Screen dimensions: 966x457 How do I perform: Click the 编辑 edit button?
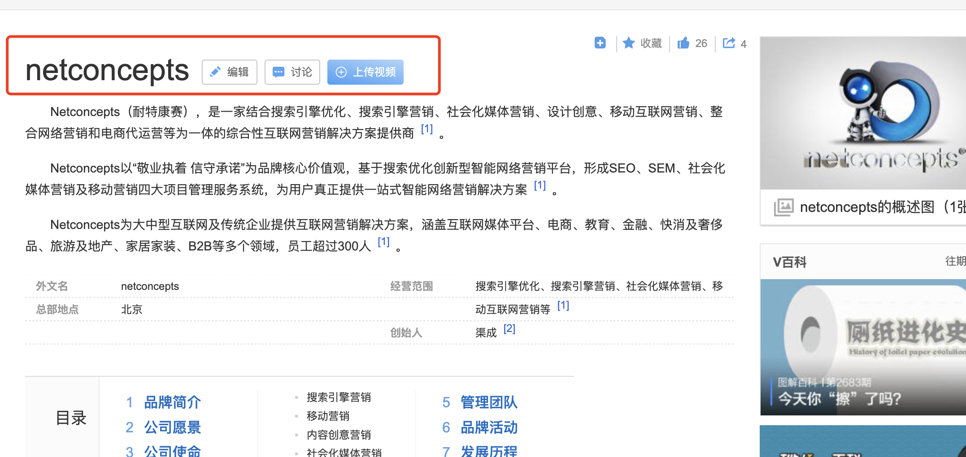(x=229, y=72)
